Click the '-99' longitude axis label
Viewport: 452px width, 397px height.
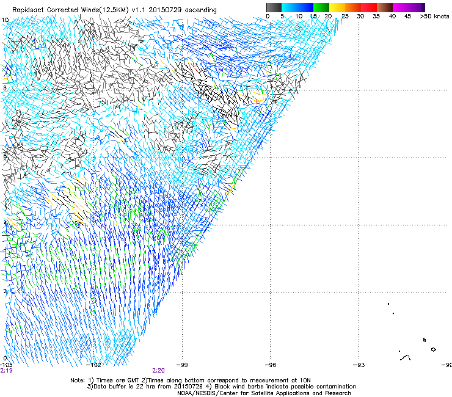pos(181,365)
